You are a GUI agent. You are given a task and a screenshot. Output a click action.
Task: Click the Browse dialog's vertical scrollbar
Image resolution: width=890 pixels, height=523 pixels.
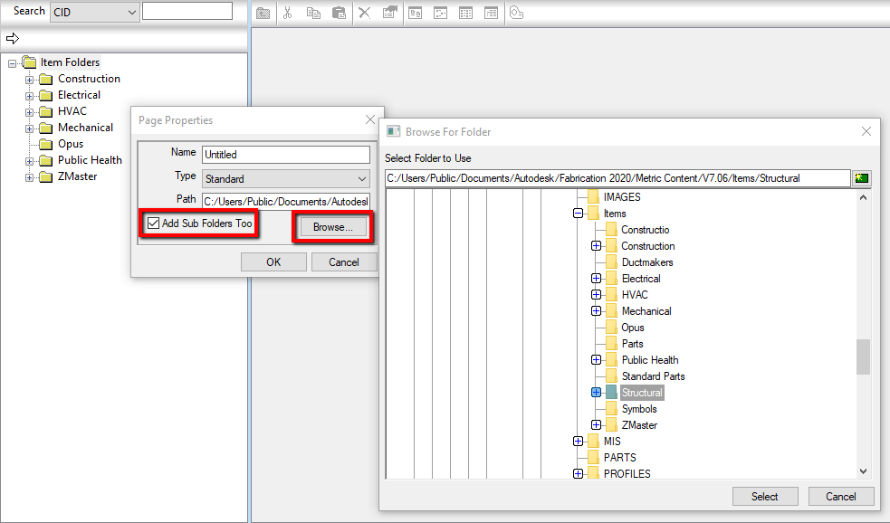(863, 357)
